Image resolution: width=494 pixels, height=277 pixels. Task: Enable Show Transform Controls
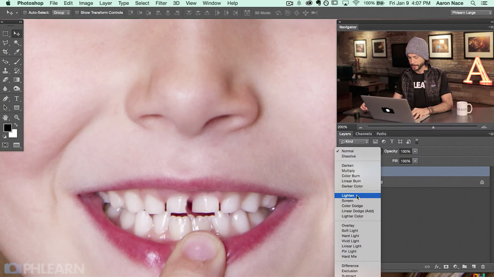(77, 12)
